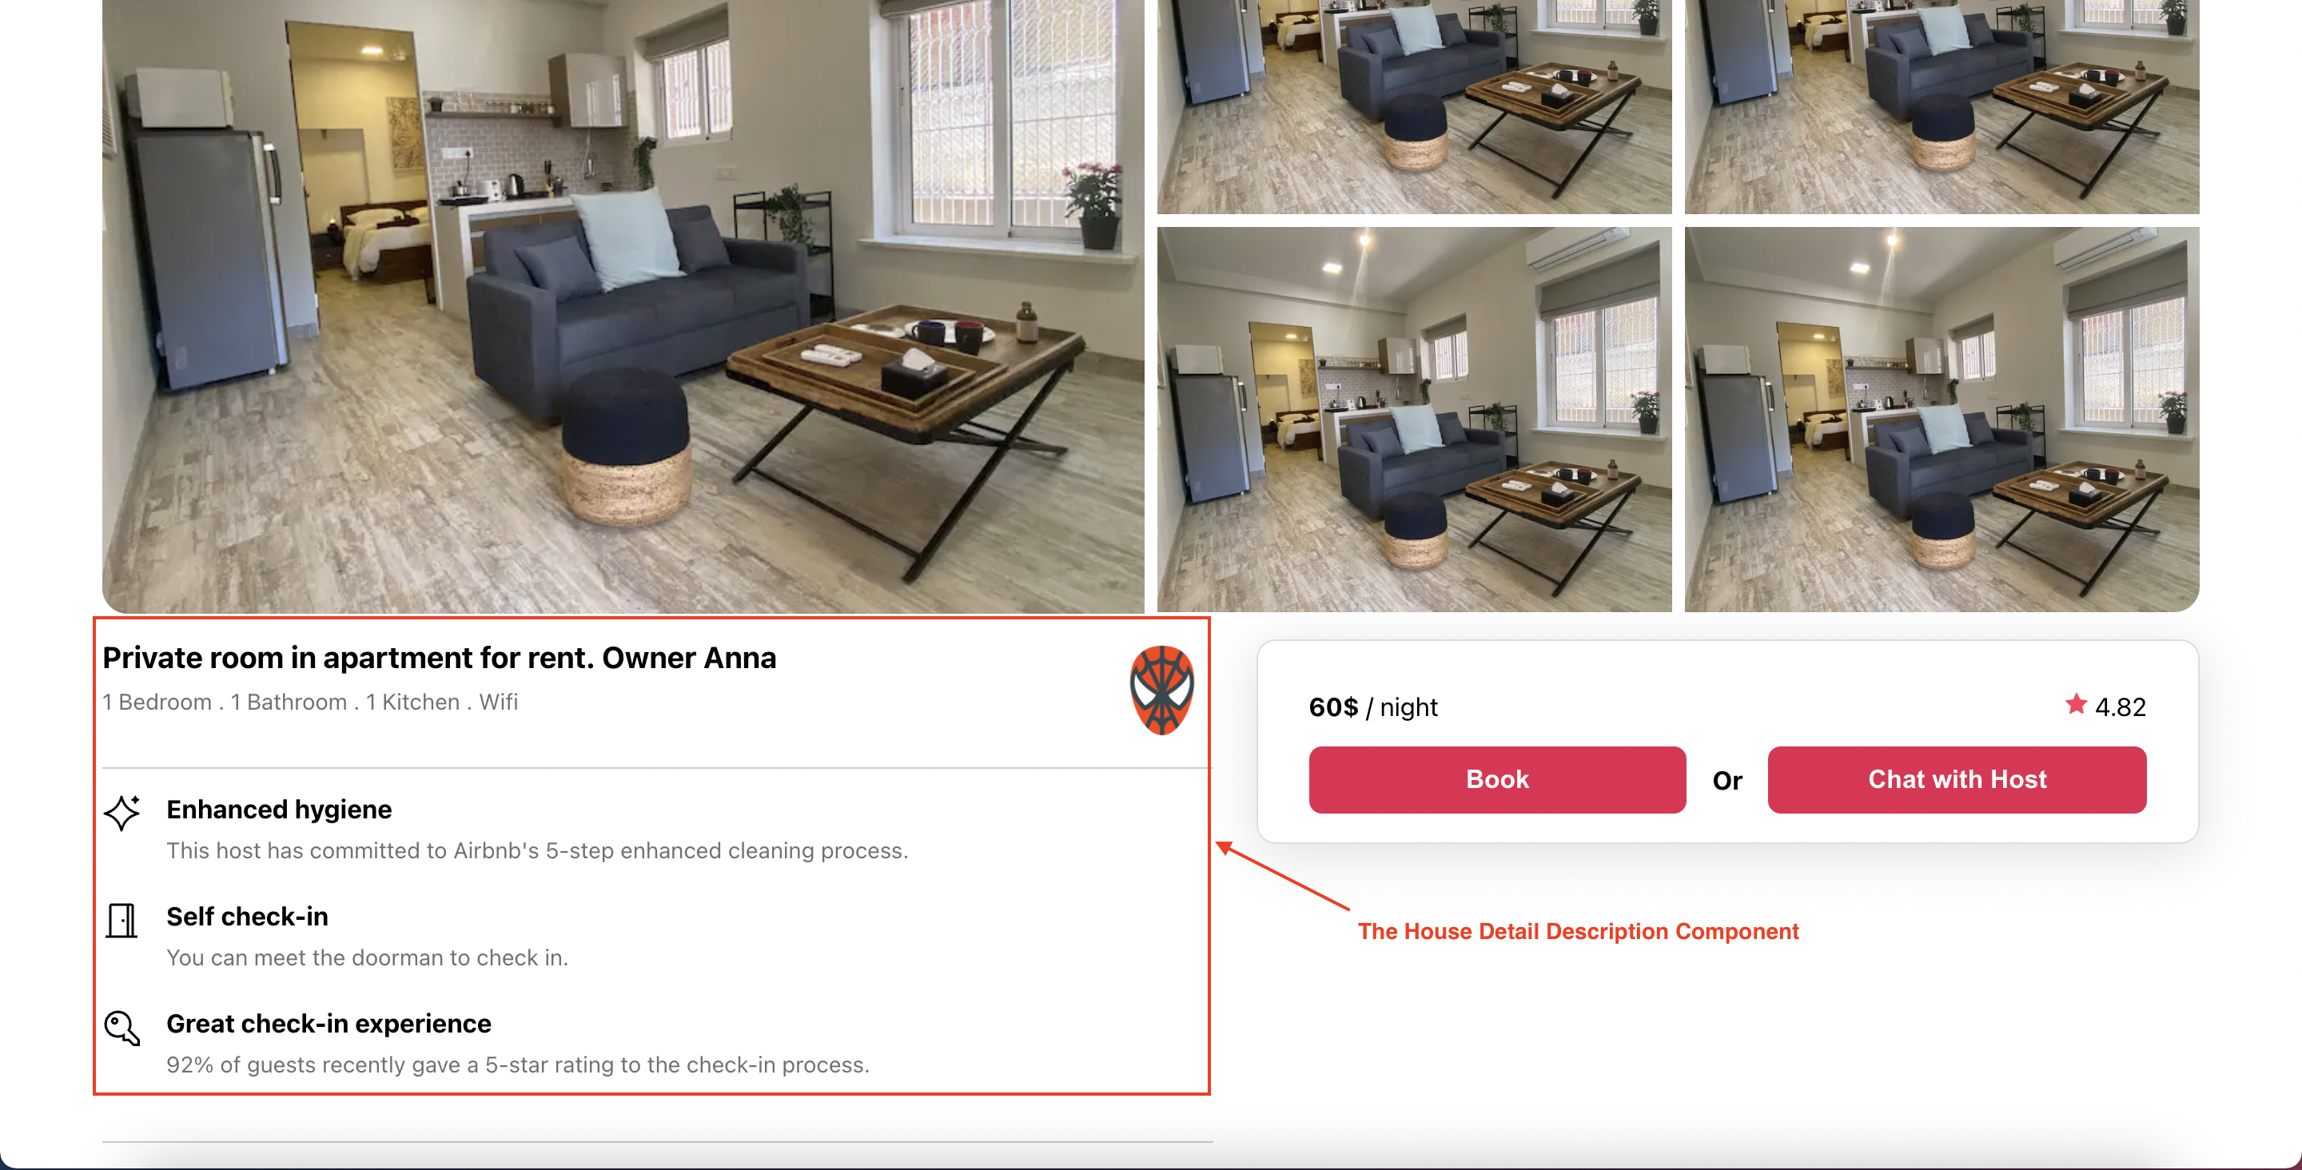
Task: Click the Book button
Action: 1497,779
